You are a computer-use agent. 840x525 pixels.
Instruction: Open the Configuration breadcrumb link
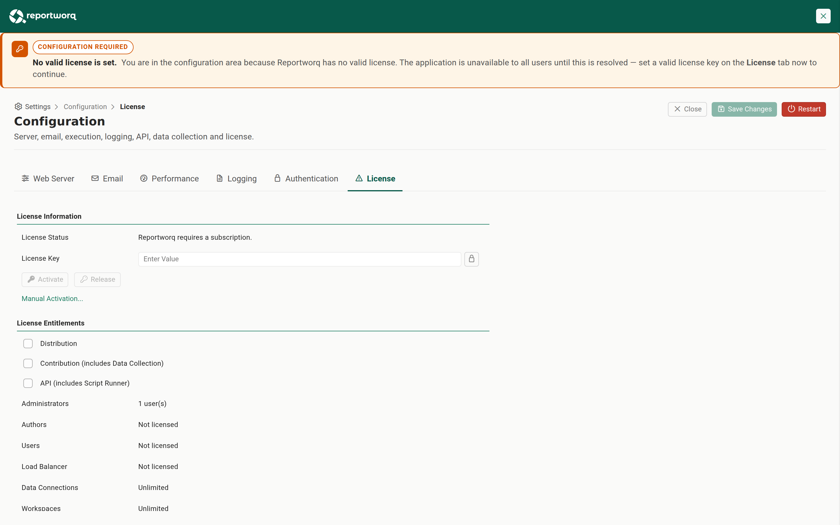(85, 106)
